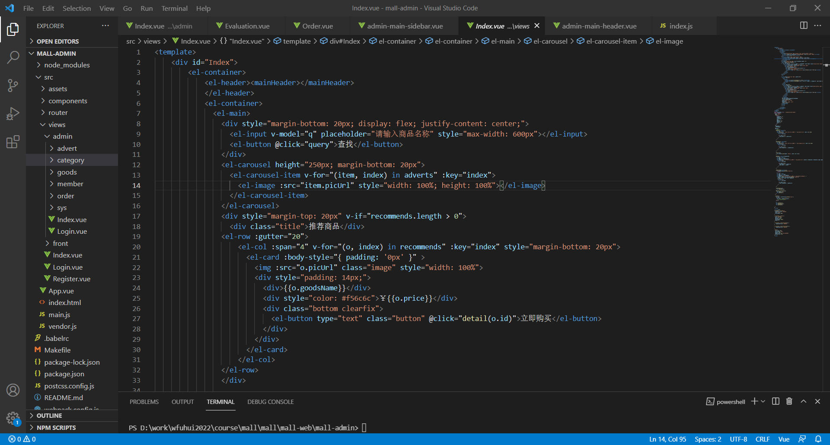The height and width of the screenshot is (445, 830).
Task: Open package.json in the file tree
Action: click(x=72, y=374)
